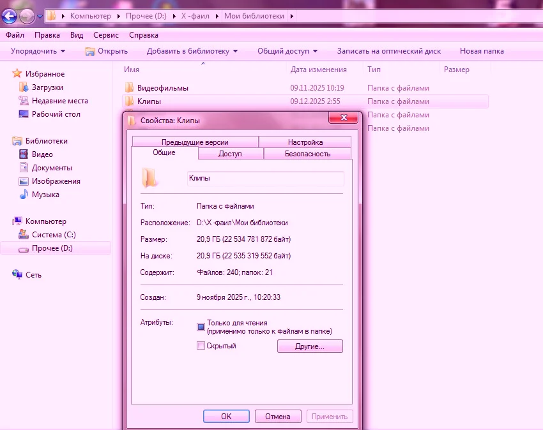
Task: Click date 09.12.2025 2:55 in Клипы row
Action: [315, 101]
